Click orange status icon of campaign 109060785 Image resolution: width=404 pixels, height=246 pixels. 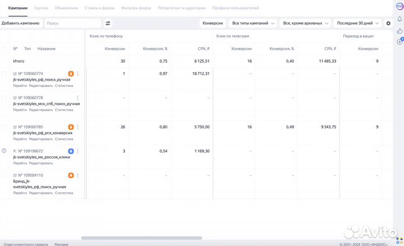pos(71,127)
